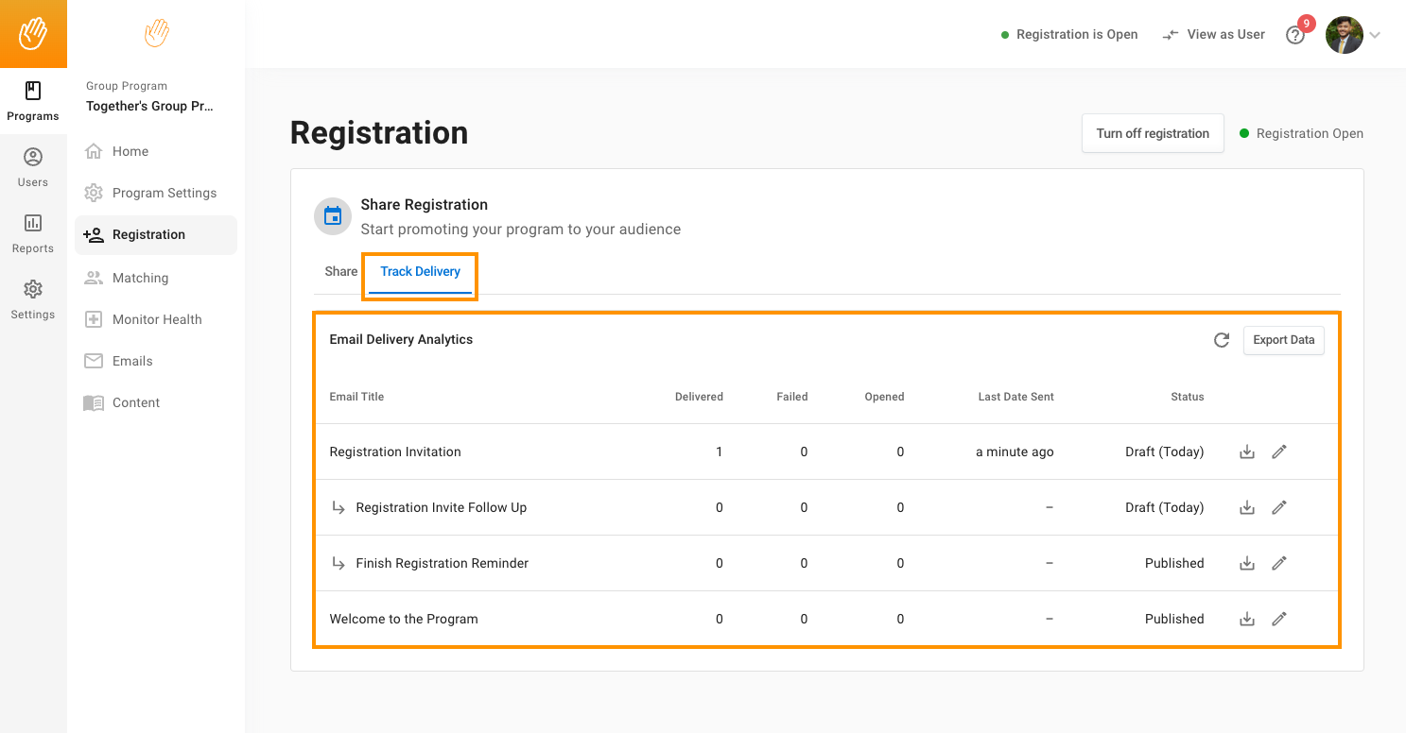Click the Export Data button

coord(1283,340)
